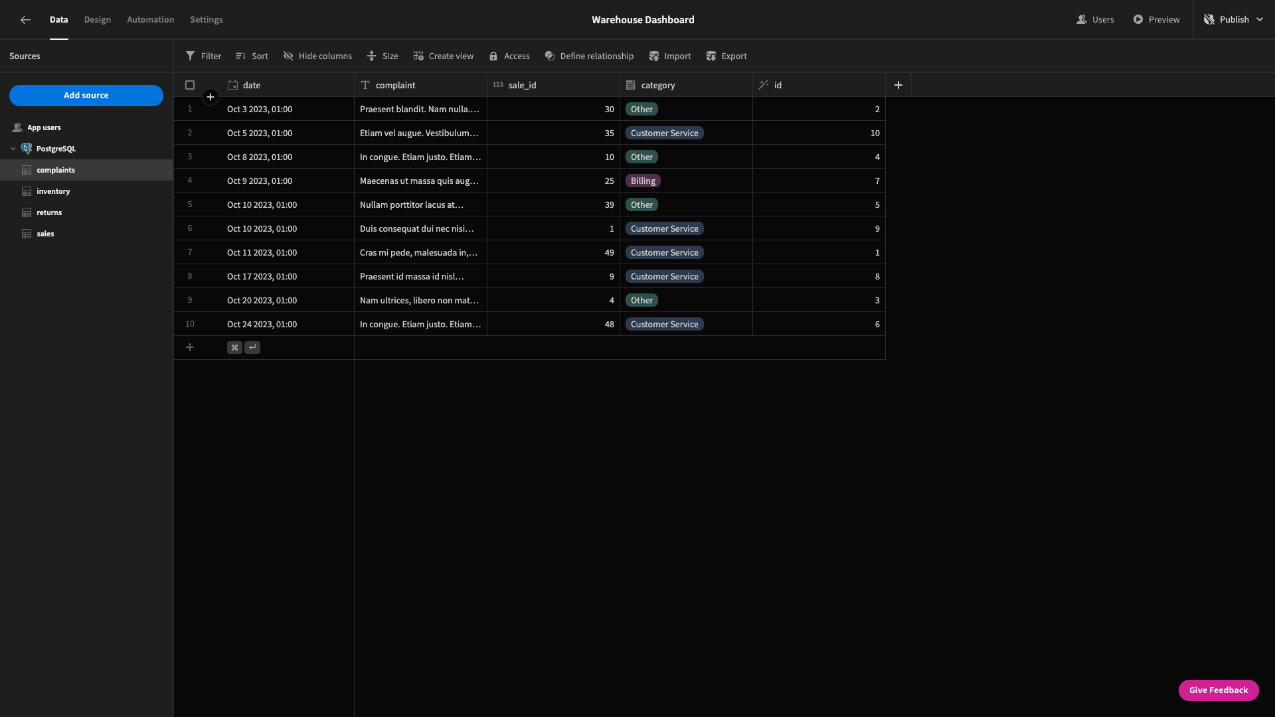Open the Filter tool
The height and width of the screenshot is (717, 1275).
[203, 56]
